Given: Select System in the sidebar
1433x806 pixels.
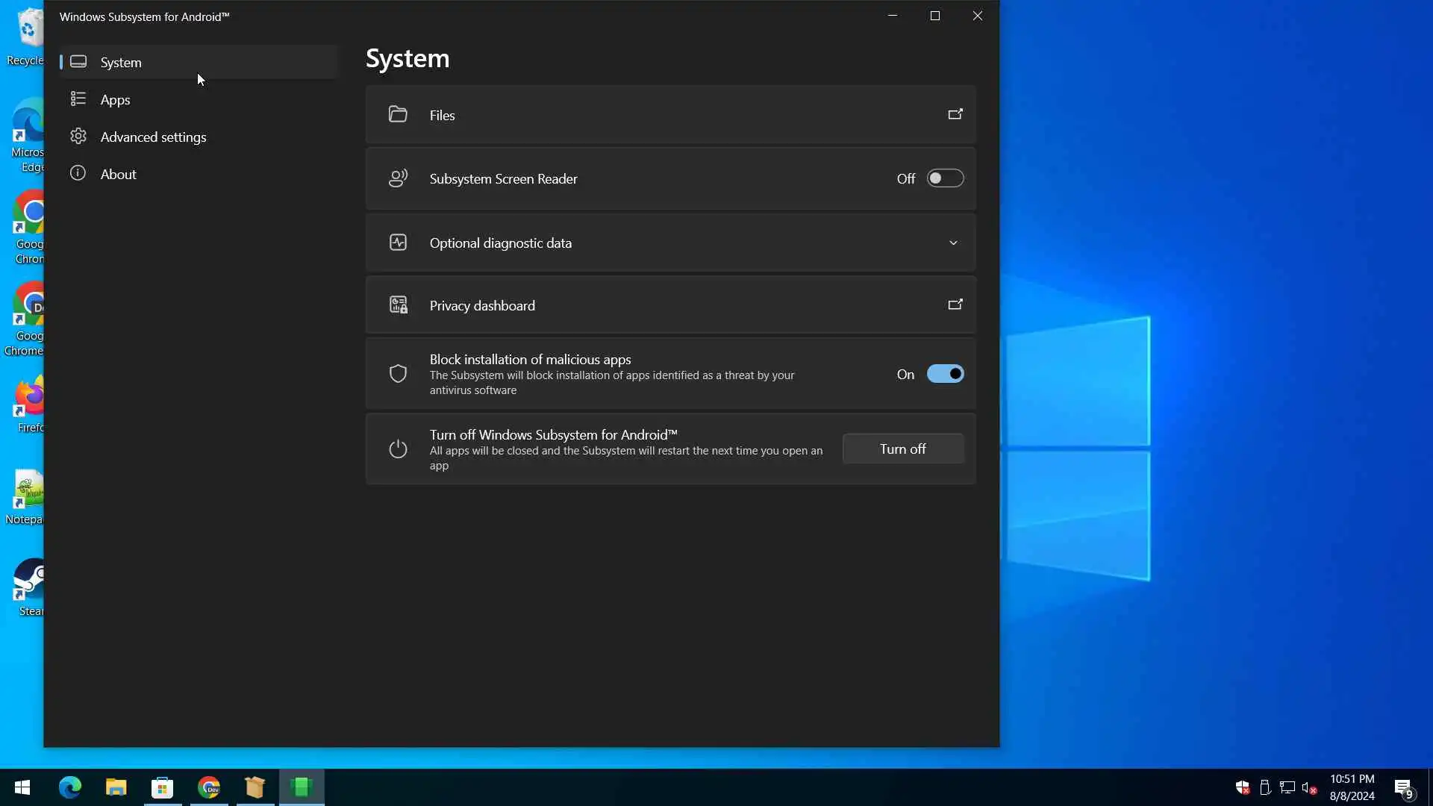Looking at the screenshot, I should [121, 62].
